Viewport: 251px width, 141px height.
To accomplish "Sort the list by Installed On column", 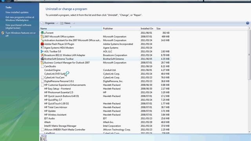I will point(147,29).
